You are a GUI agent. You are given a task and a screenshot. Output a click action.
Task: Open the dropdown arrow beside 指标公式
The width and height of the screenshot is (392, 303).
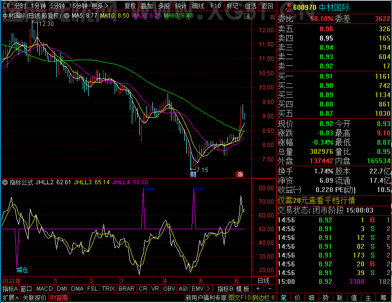tap(5, 182)
